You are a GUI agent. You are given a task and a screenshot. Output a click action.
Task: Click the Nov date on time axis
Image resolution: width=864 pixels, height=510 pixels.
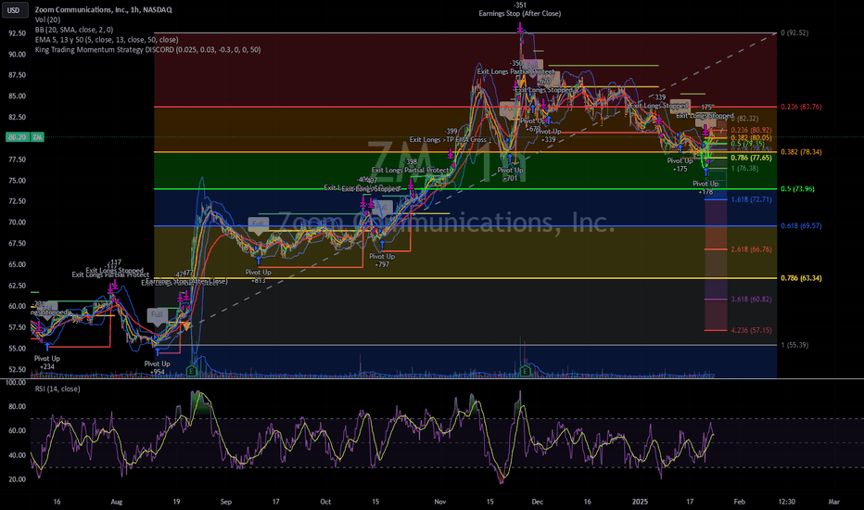(x=439, y=502)
